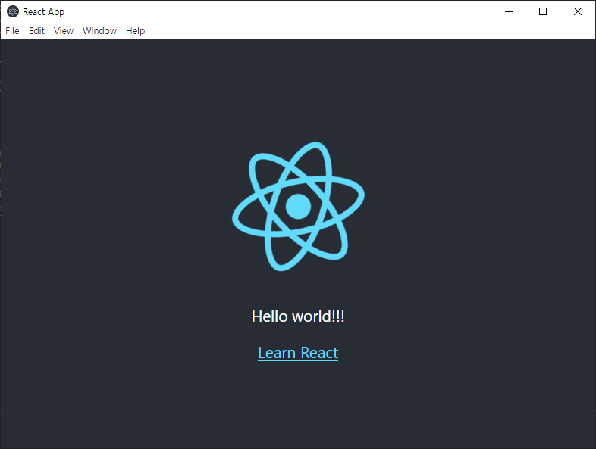Follow the Learn React link
Screen dimensions: 596x449
pos(298,353)
